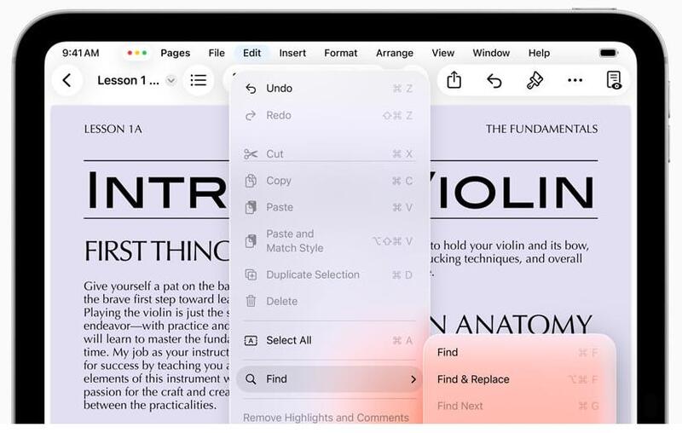Open the File menu
This screenshot has height=433, width=682.
pos(217,53)
